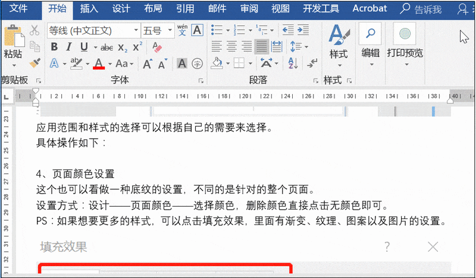476x278 pixels.
Task: Click the Format Painter brush icon
Action: pyautogui.click(x=35, y=63)
